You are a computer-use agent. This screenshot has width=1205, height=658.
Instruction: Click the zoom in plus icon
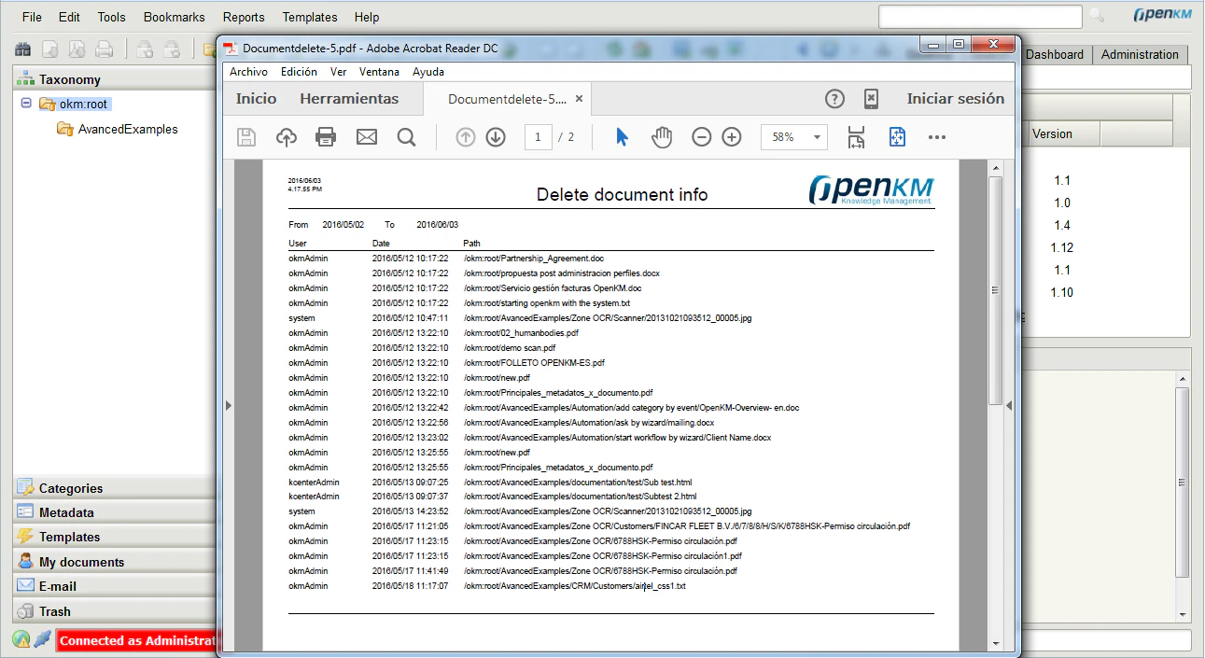(x=732, y=137)
